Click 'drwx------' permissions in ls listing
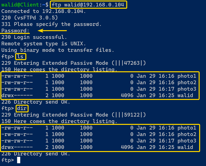This screenshot has width=206, height=166. 17,95
